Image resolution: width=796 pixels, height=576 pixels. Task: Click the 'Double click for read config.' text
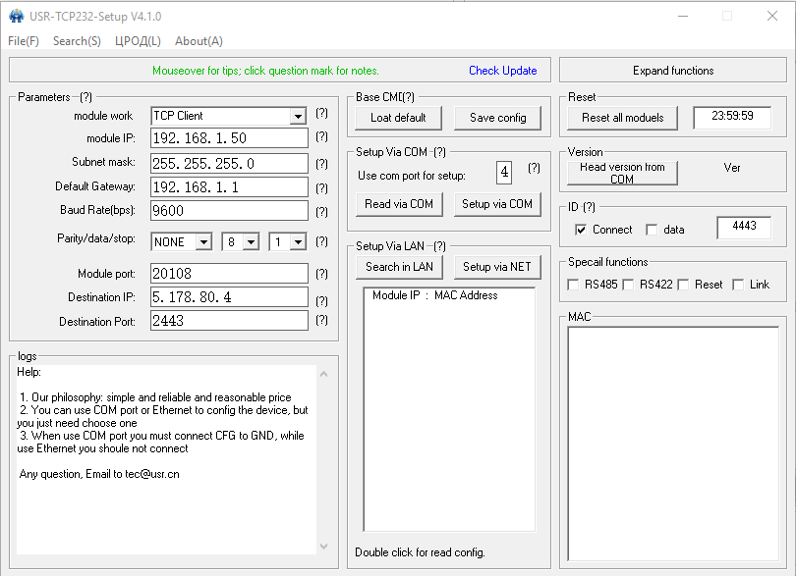tap(420, 552)
